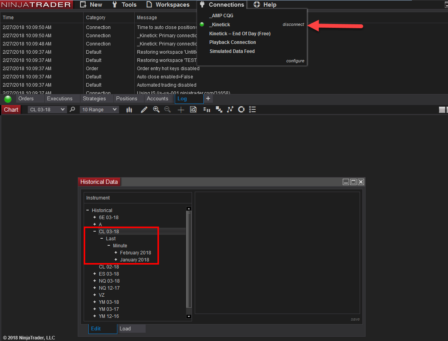Viewport: 448px width, 341px height.
Task: Open the Help menu
Action: [x=265, y=5]
